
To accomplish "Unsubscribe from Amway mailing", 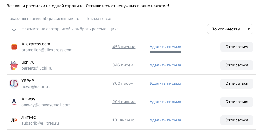I will pyautogui.click(x=236, y=102).
